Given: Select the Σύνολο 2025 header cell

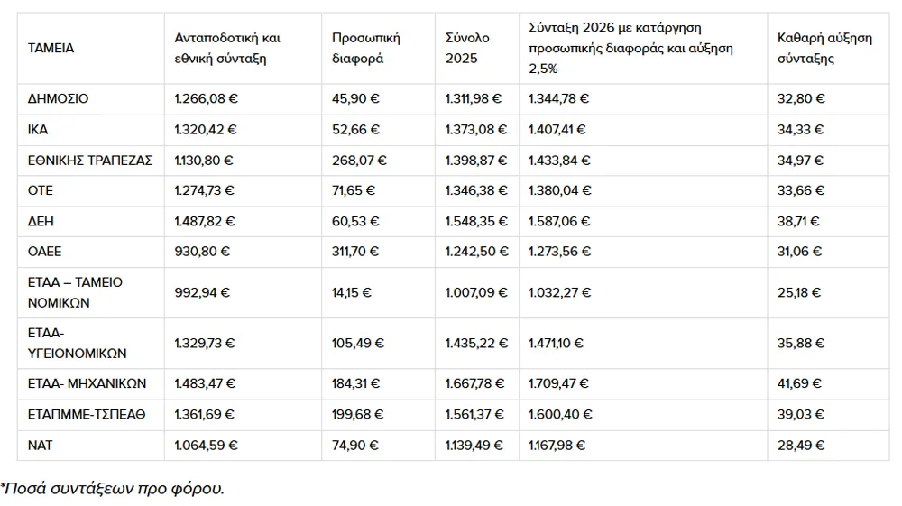Looking at the screenshot, I should tap(467, 49).
